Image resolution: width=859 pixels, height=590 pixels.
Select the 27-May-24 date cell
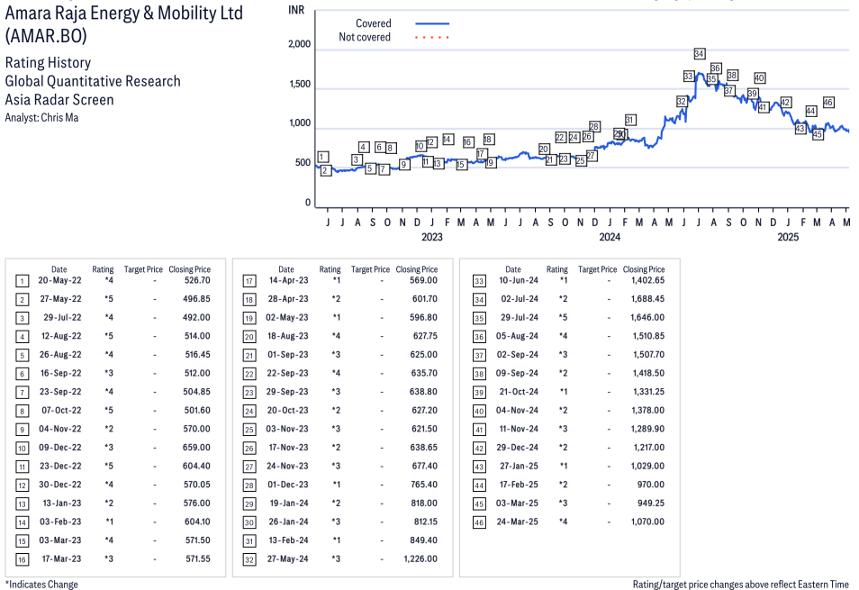coord(287,558)
